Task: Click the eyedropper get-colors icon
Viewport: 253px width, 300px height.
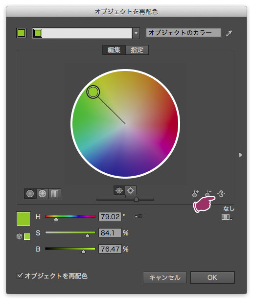Action: [229, 33]
